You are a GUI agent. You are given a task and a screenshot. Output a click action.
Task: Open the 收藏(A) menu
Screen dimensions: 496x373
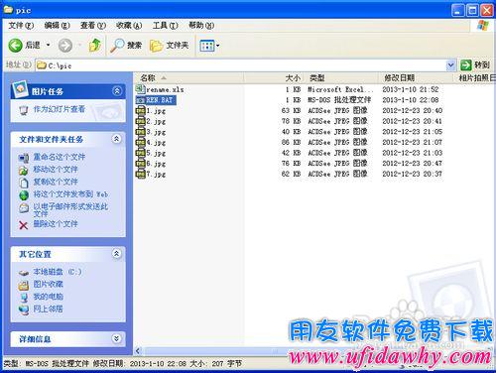click(x=129, y=26)
